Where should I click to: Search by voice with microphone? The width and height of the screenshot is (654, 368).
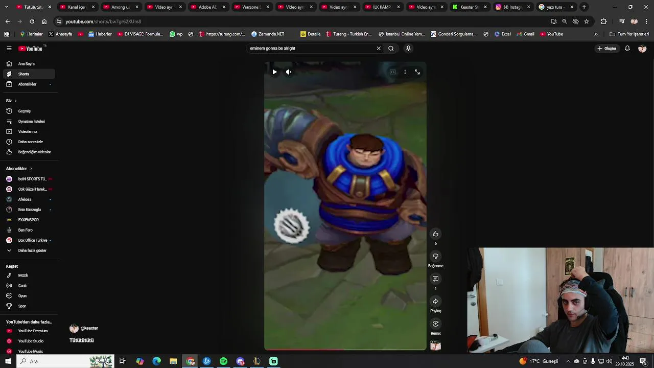click(408, 49)
